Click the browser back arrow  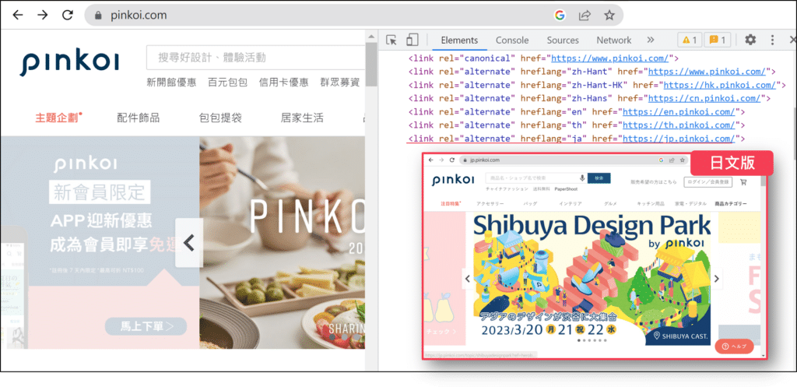(x=17, y=15)
